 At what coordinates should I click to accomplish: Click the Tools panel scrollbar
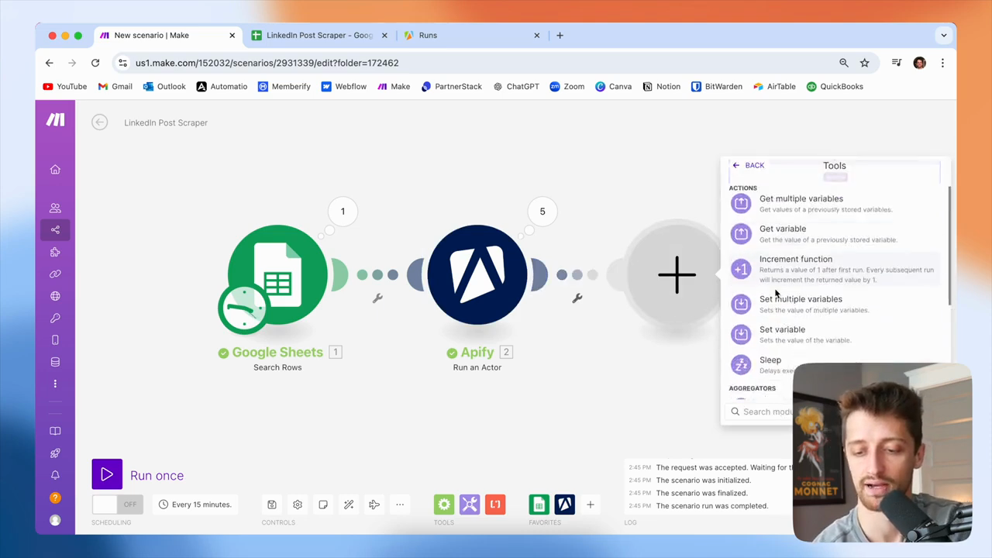tap(949, 246)
